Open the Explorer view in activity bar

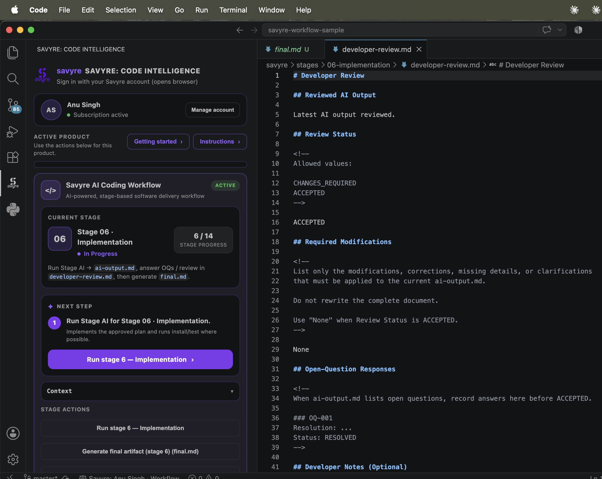tap(13, 52)
